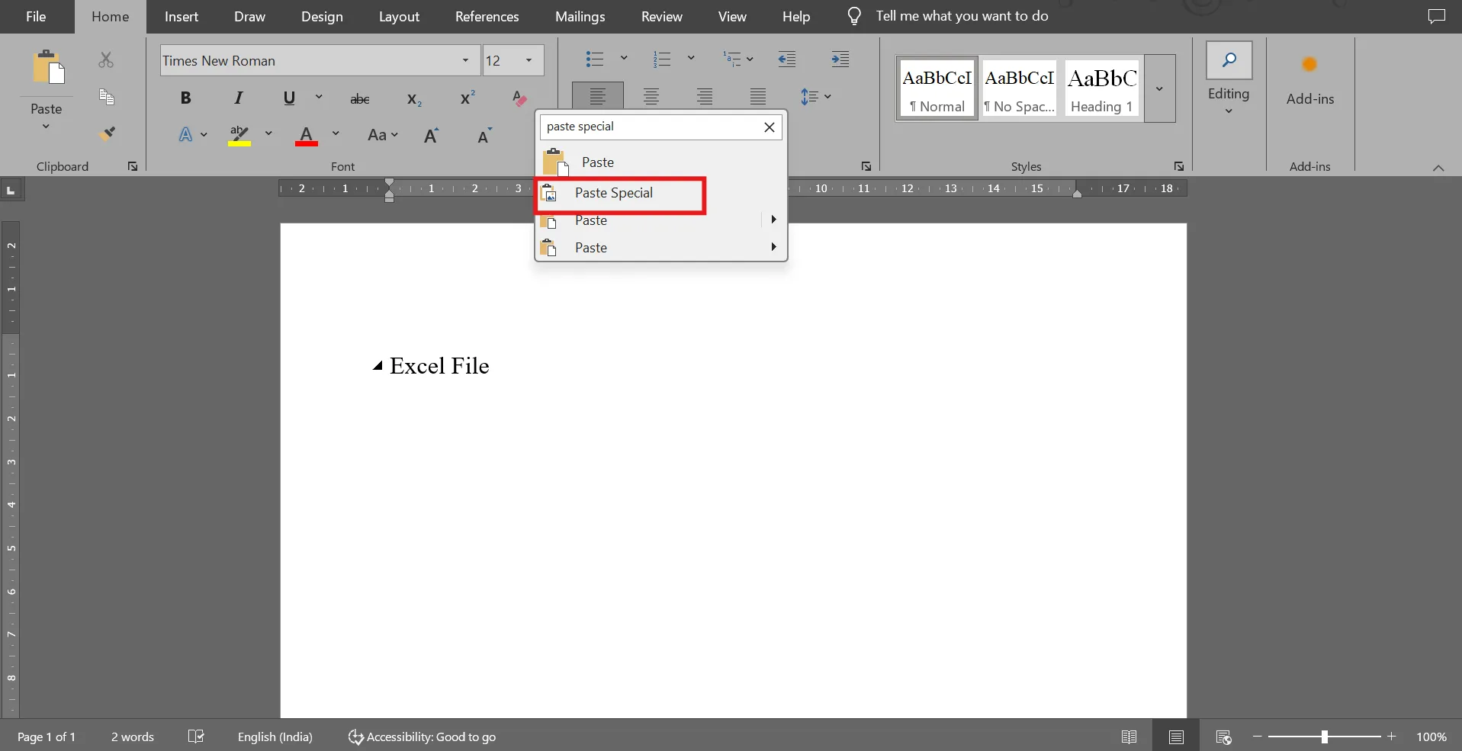The height and width of the screenshot is (751, 1462).
Task: Open the Times New Roman font dropdown
Action: point(465,60)
